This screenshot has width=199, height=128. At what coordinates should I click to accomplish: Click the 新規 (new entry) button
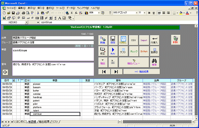pyautogui.click(x=103, y=40)
